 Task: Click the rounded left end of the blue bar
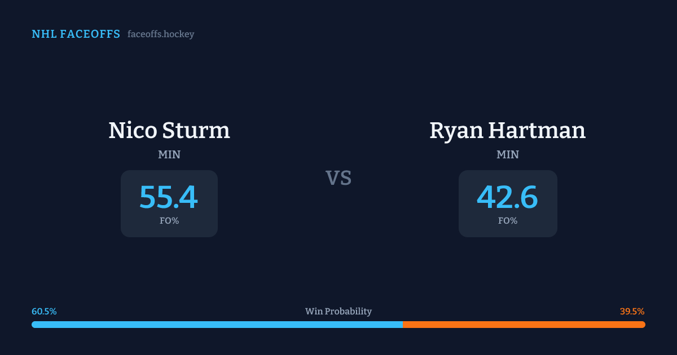pos(34,325)
